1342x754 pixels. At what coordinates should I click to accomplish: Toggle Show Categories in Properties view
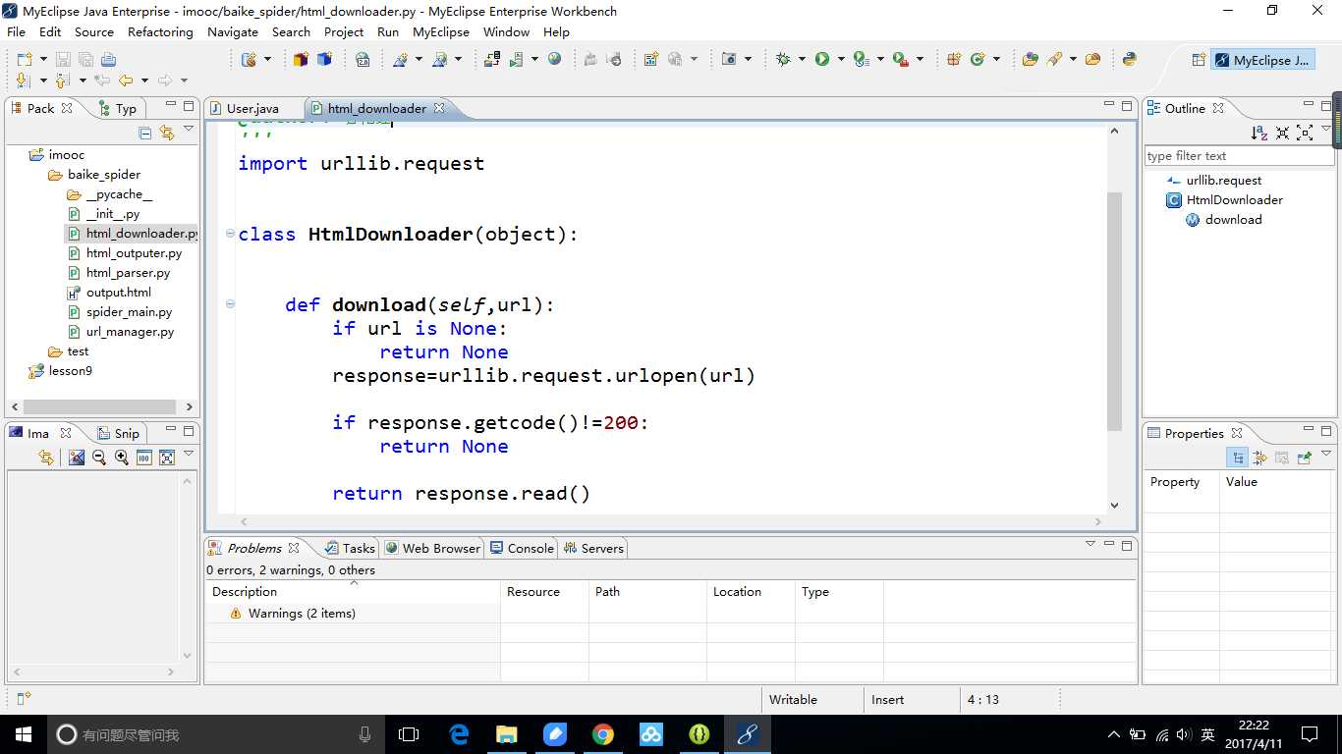click(1238, 458)
